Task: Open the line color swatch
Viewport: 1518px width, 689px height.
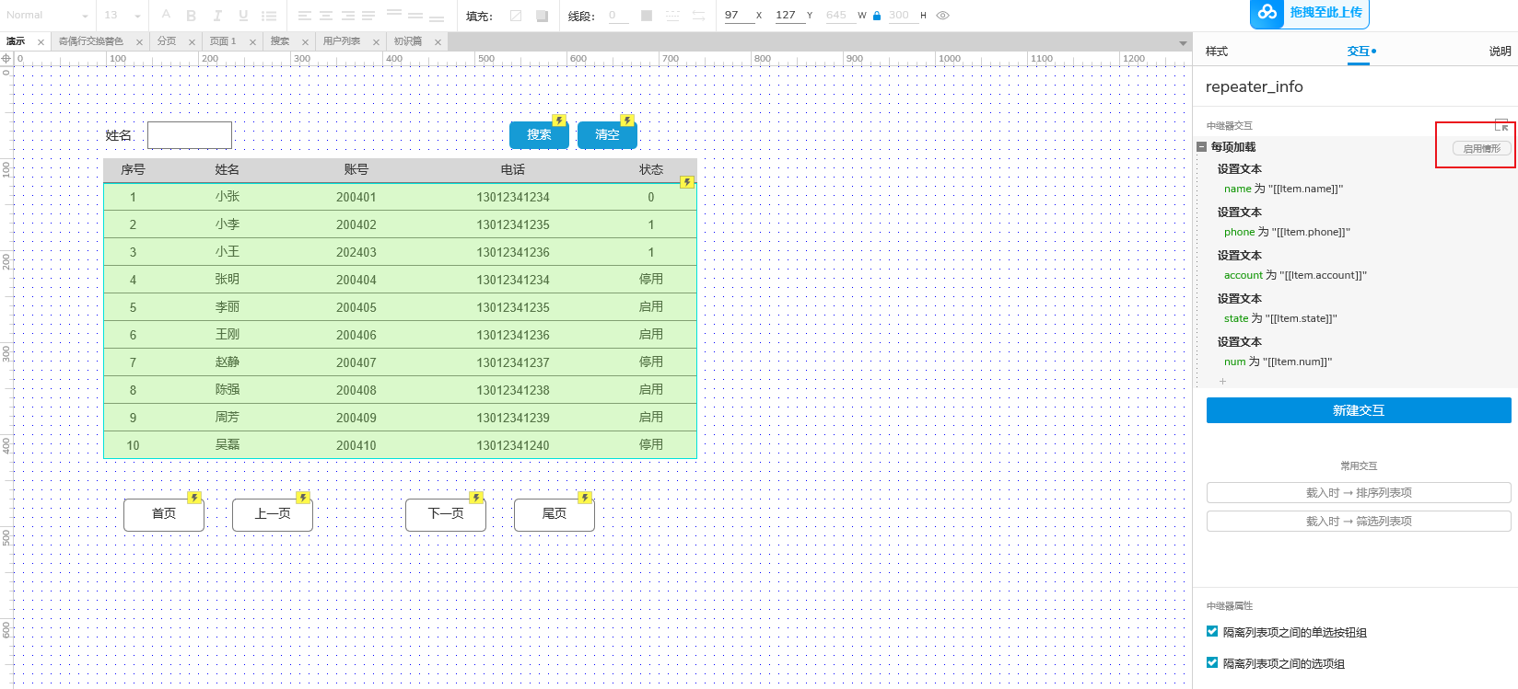Action: pos(647,16)
